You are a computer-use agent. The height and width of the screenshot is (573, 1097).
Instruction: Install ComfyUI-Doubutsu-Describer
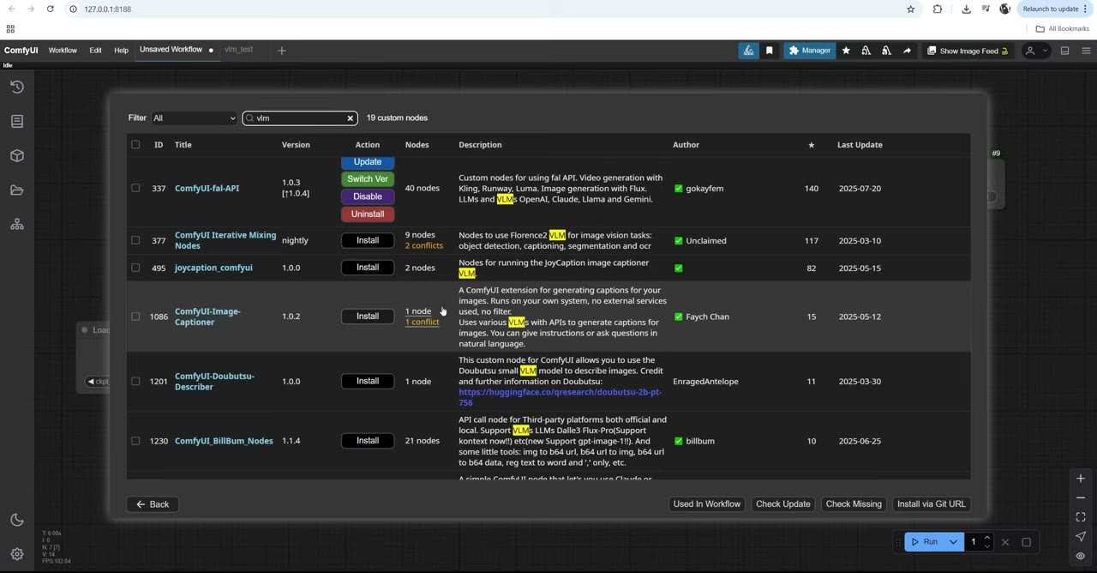[368, 381]
